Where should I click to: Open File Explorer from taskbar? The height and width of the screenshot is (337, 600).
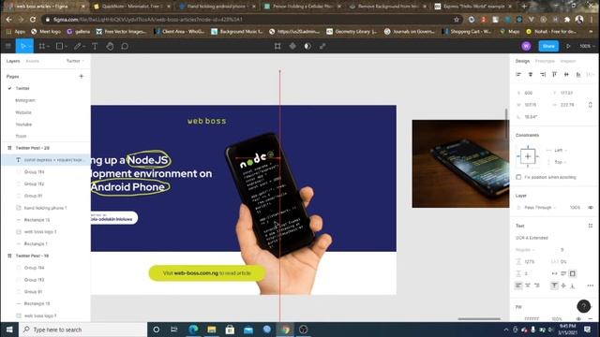212,330
